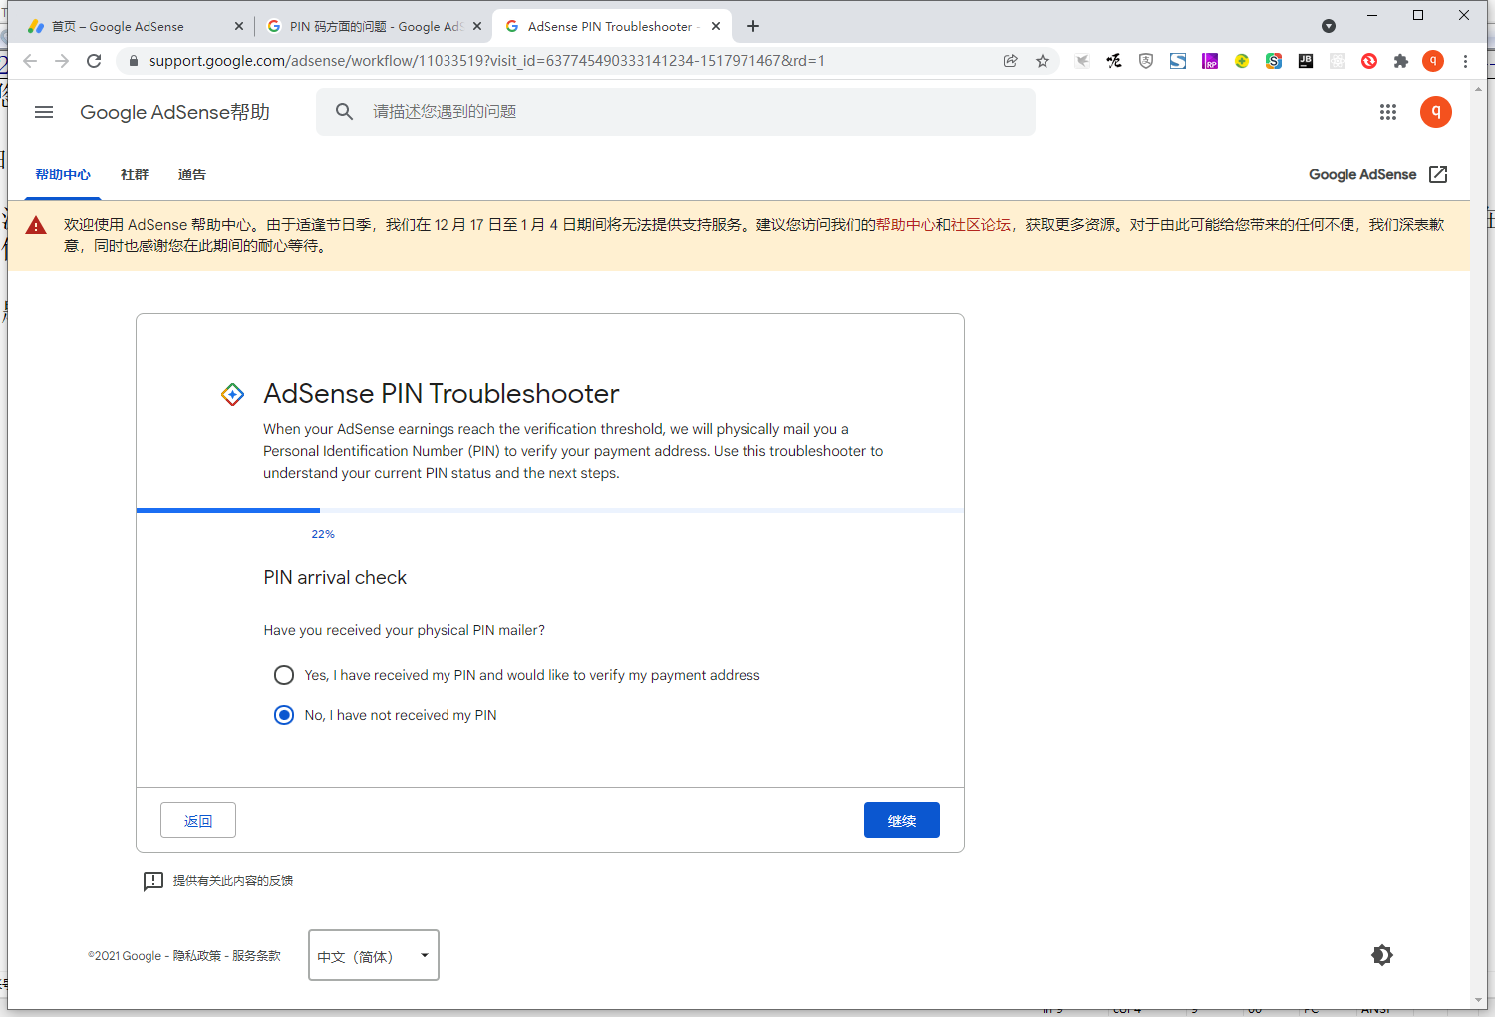
Task: Click the blue S extension icon
Action: click(1178, 61)
